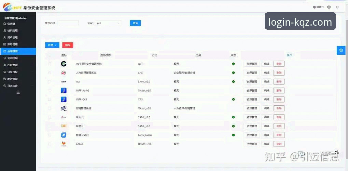
Task: Click 编辑 for the GitLab row
Action: [267, 144]
